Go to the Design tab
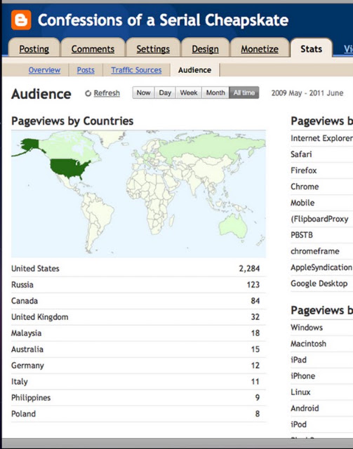 (x=205, y=49)
